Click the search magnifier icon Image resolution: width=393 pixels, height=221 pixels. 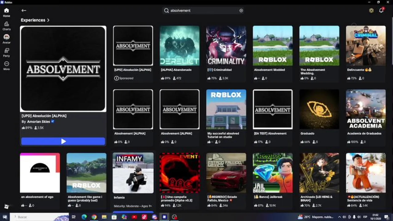tap(166, 10)
